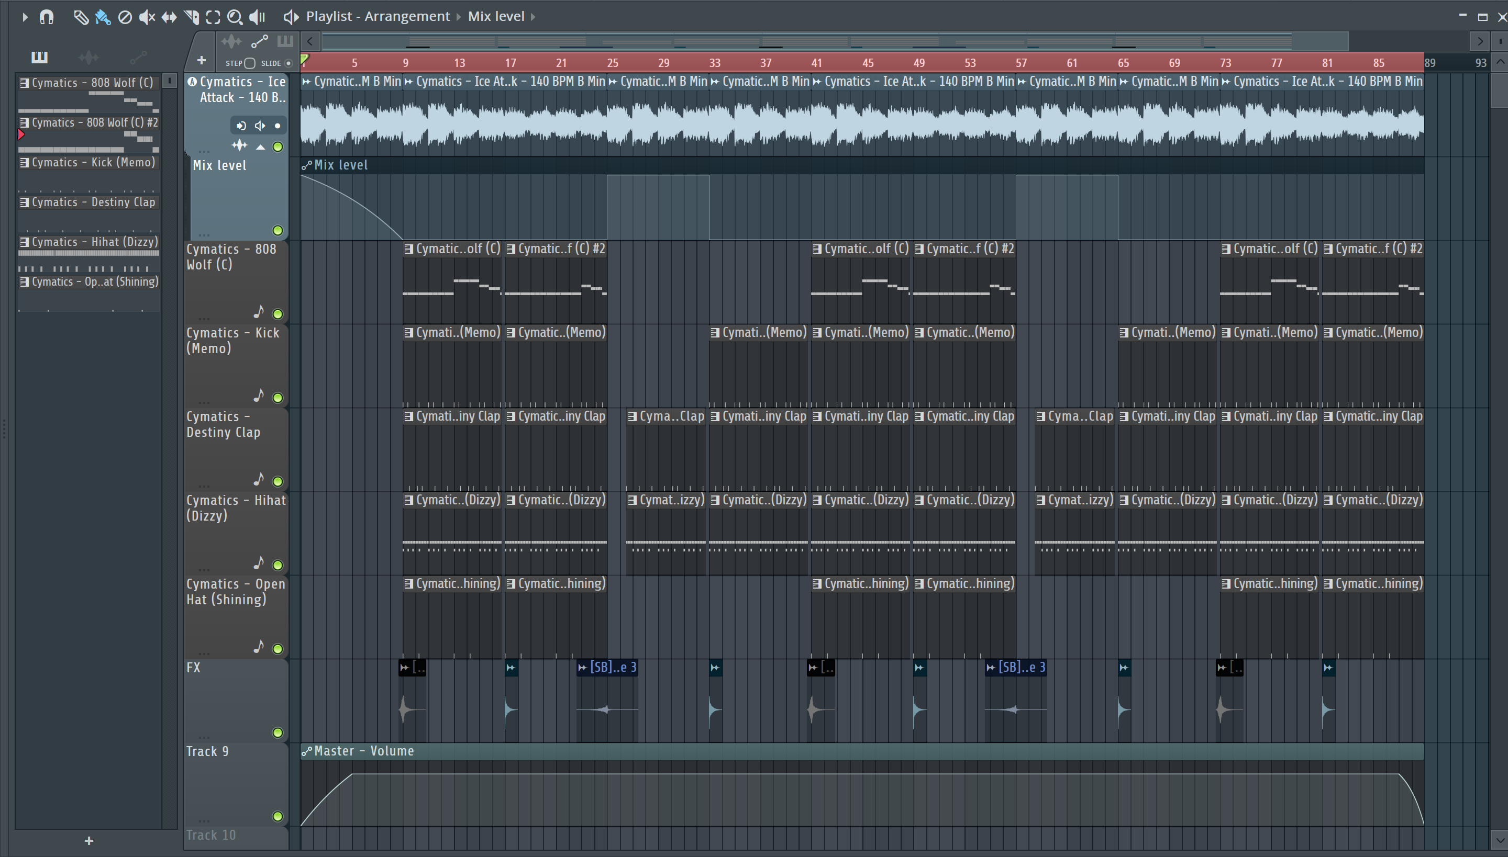Click bar 25 on the timeline ruler
Viewport: 1508px width, 857px height.
coord(613,62)
